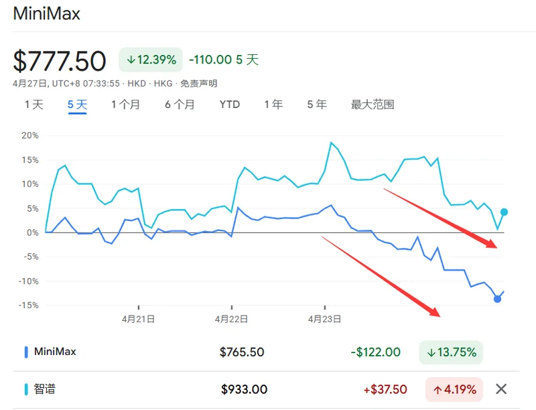Click the green 12.39% down badge
Screen dimensions: 536x410
pyautogui.click(x=151, y=60)
